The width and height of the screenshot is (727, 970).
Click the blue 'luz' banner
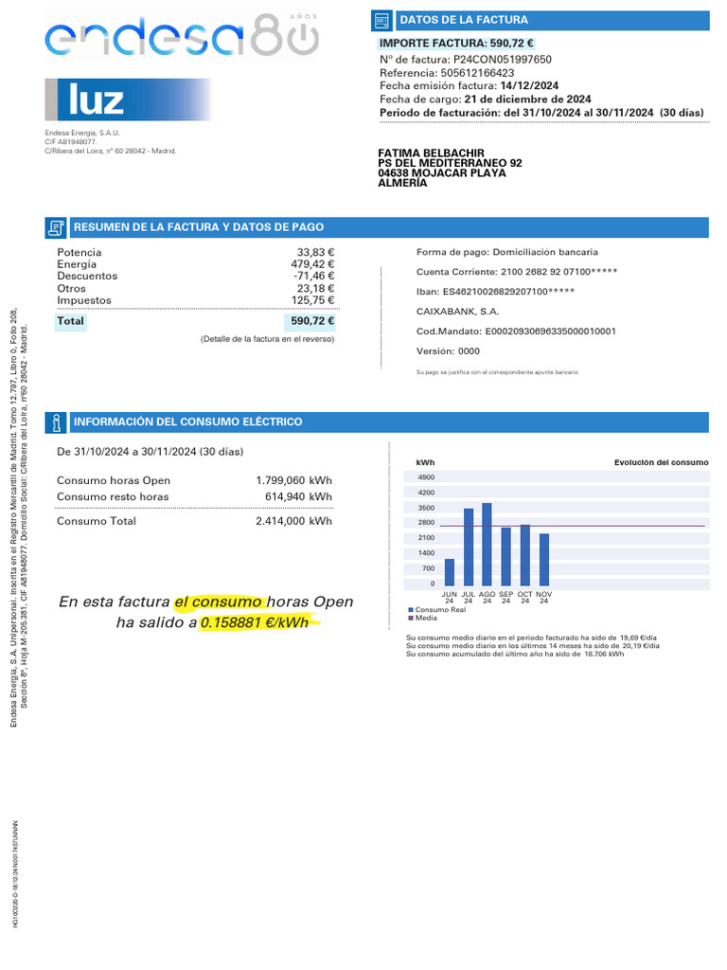coord(129,99)
